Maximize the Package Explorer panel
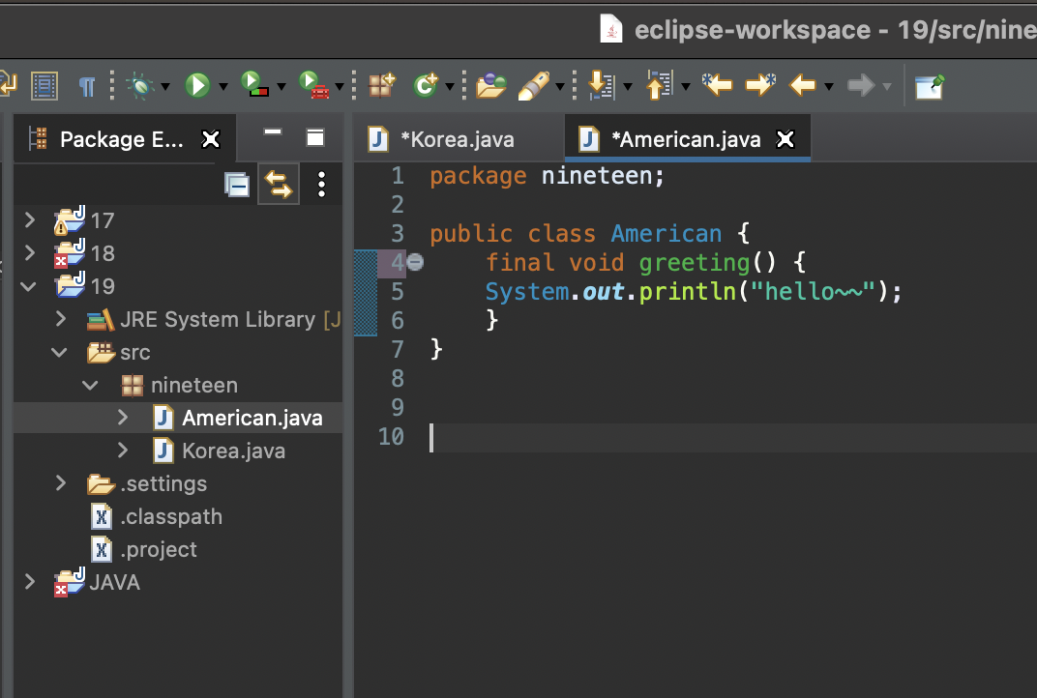This screenshot has height=698, width=1037. pos(315,137)
